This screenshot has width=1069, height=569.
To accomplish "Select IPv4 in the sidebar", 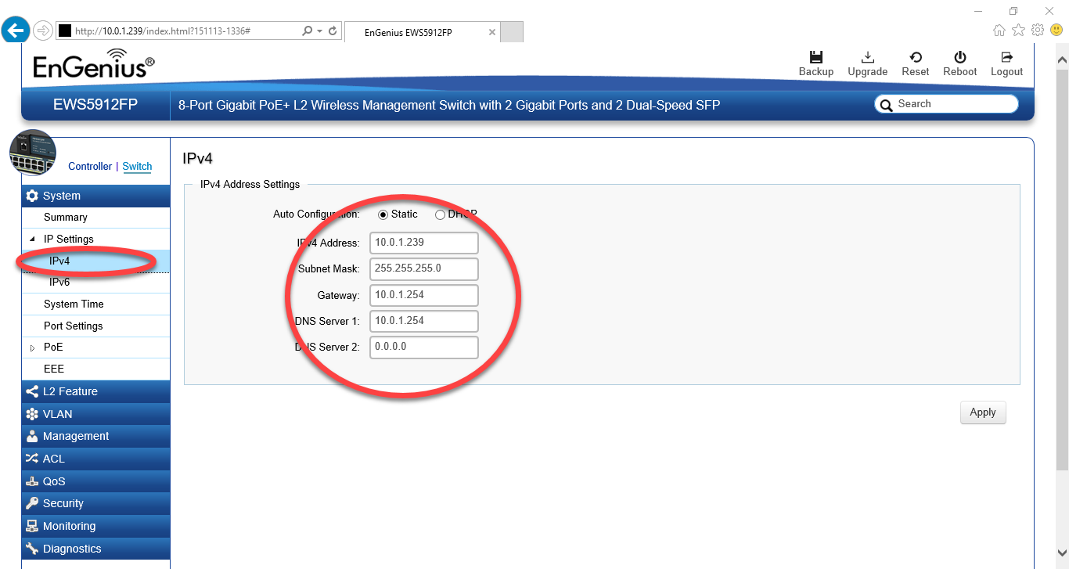I will click(95, 261).
